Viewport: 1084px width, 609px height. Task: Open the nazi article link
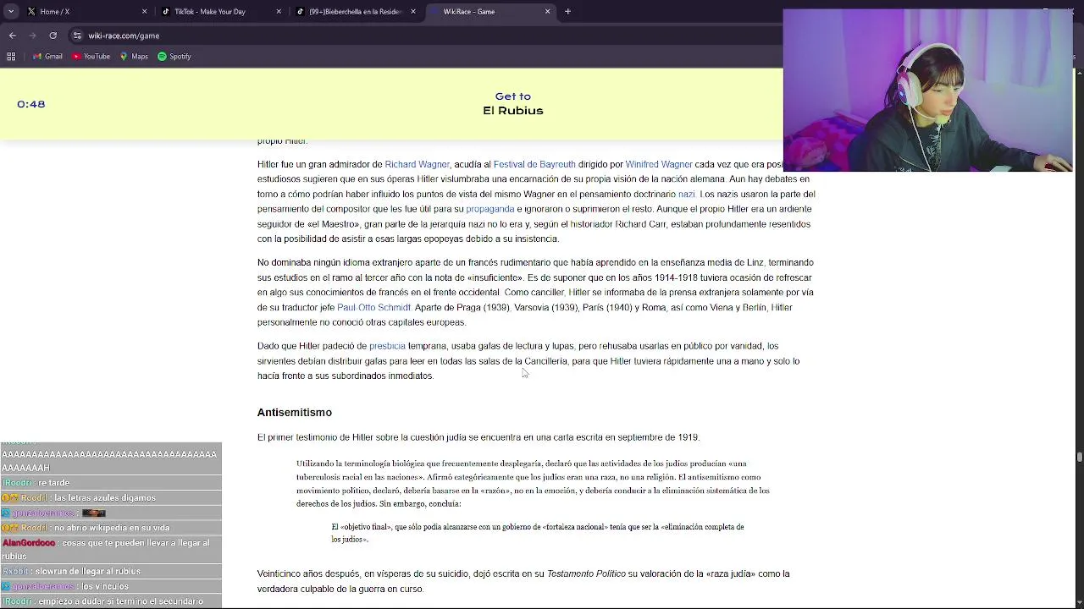686,194
